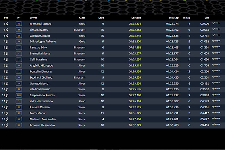The width and height of the screenshot is (225, 150).
Task: Click the Driver column header
Action: point(33,18)
